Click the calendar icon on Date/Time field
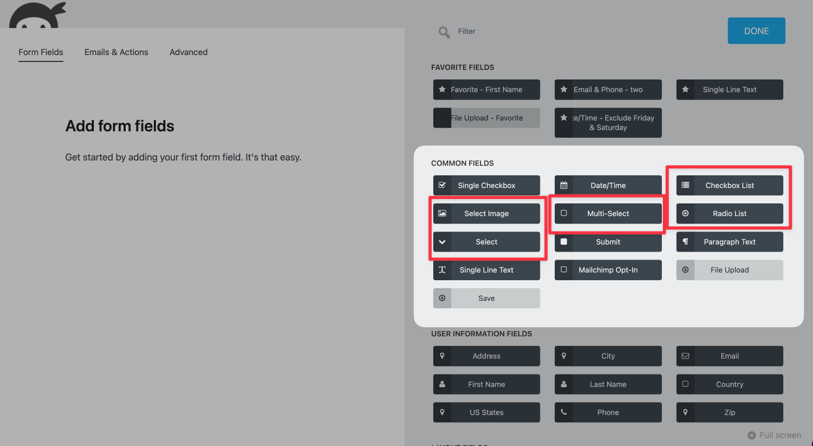 tap(564, 185)
